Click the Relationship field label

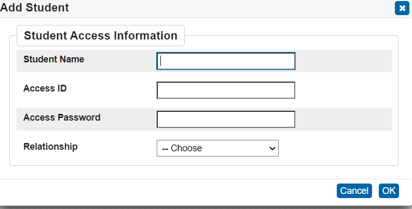51,147
